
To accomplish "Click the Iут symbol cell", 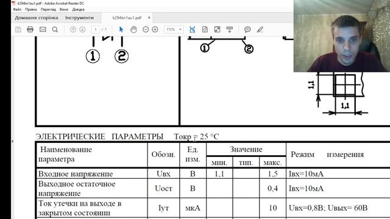I will pyautogui.click(x=163, y=208).
